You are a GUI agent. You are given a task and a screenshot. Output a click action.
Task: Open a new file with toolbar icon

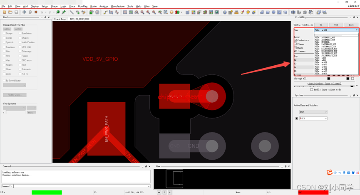coord(5,12)
